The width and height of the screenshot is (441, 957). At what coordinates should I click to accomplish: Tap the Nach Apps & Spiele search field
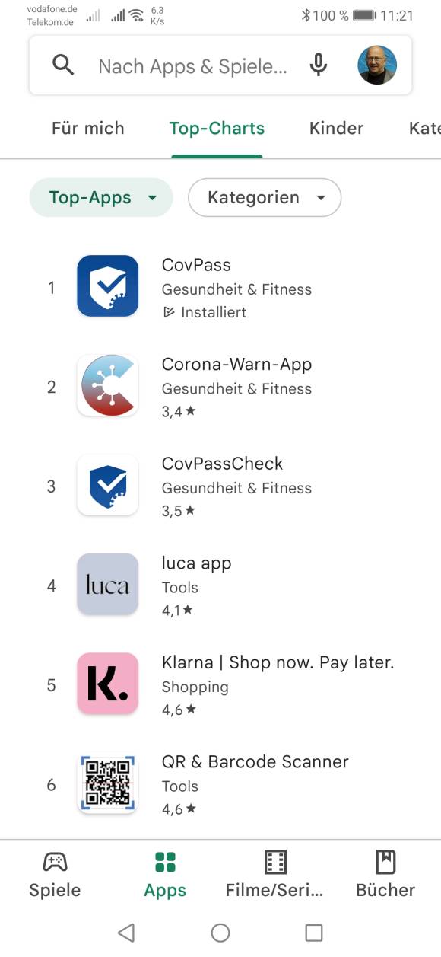pyautogui.click(x=193, y=66)
